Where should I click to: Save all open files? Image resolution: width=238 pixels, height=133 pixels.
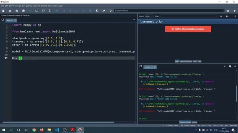click(23, 11)
